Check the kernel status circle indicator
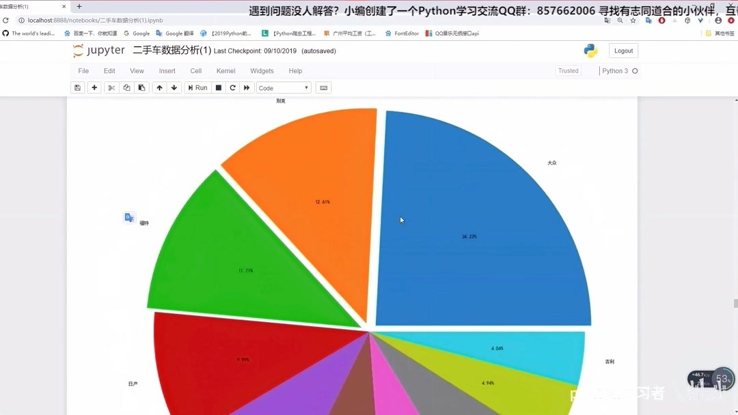Screen dimensions: 738x415 [x=634, y=70]
